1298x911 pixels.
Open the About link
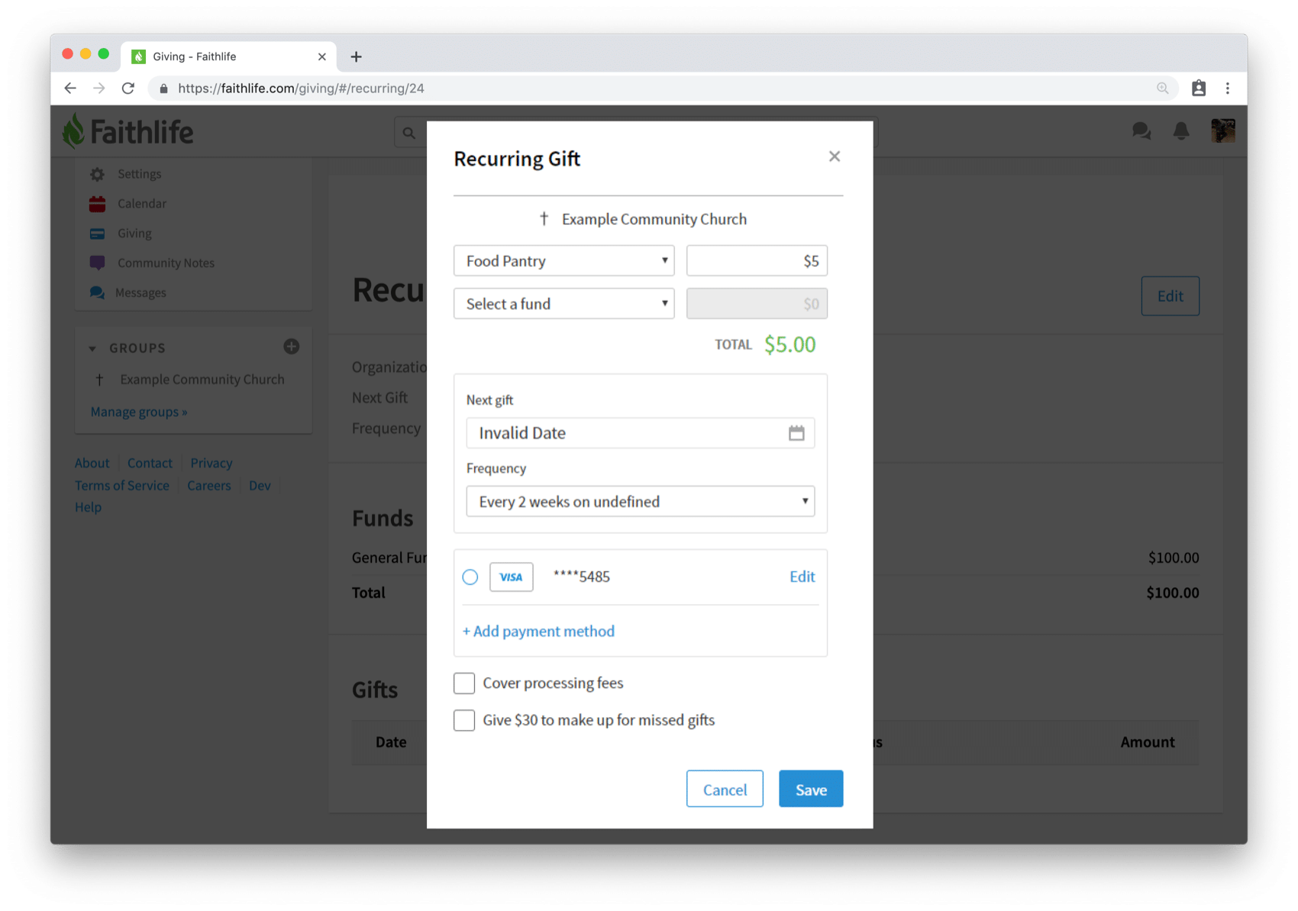(92, 463)
